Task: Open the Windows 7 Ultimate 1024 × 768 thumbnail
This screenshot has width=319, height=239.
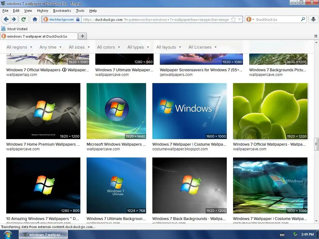Action: point(116,185)
